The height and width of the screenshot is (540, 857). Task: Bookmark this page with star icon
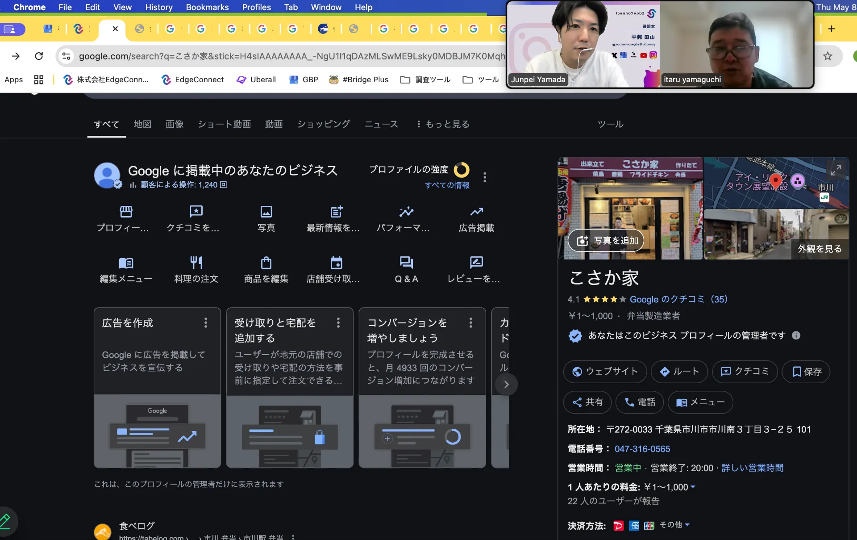tap(828, 56)
